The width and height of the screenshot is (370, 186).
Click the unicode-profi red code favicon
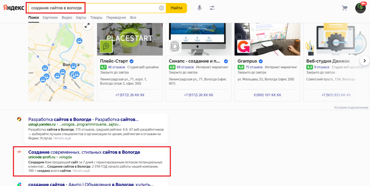[20, 152]
